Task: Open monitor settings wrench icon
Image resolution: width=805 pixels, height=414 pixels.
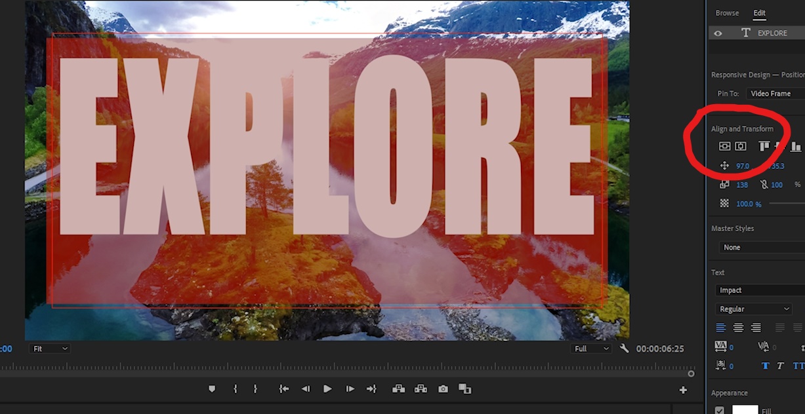Action: point(625,348)
